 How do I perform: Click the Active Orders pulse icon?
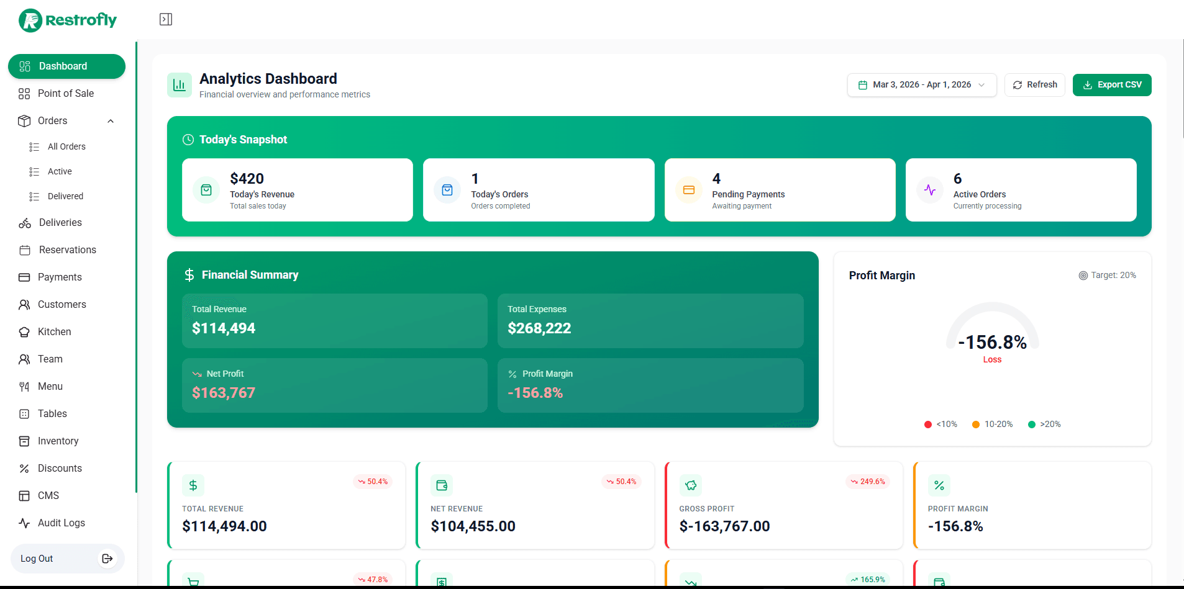coord(930,190)
